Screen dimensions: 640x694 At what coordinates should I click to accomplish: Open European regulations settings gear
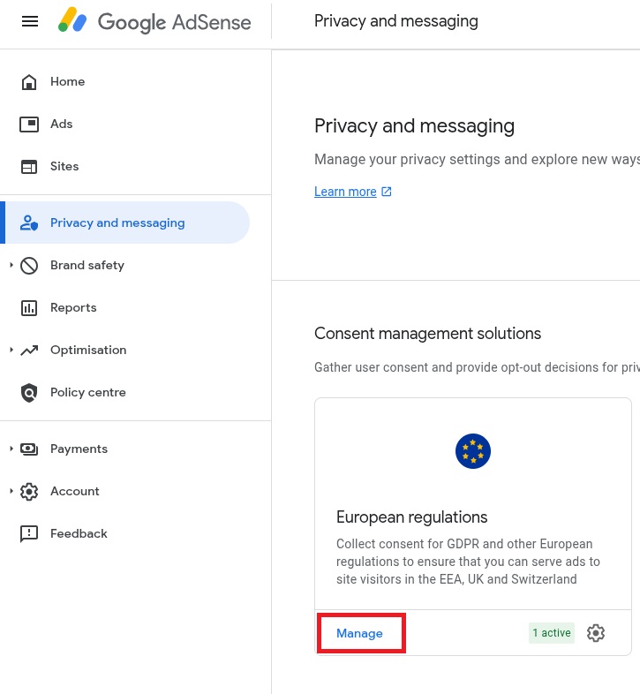(x=596, y=633)
